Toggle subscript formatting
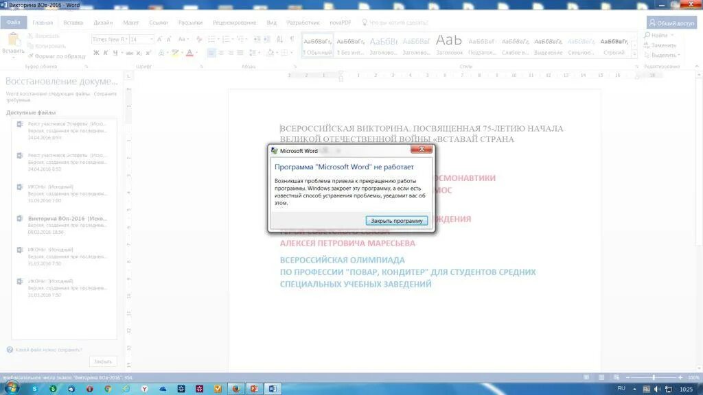Viewport: 703px width, 395px height. click(x=139, y=53)
